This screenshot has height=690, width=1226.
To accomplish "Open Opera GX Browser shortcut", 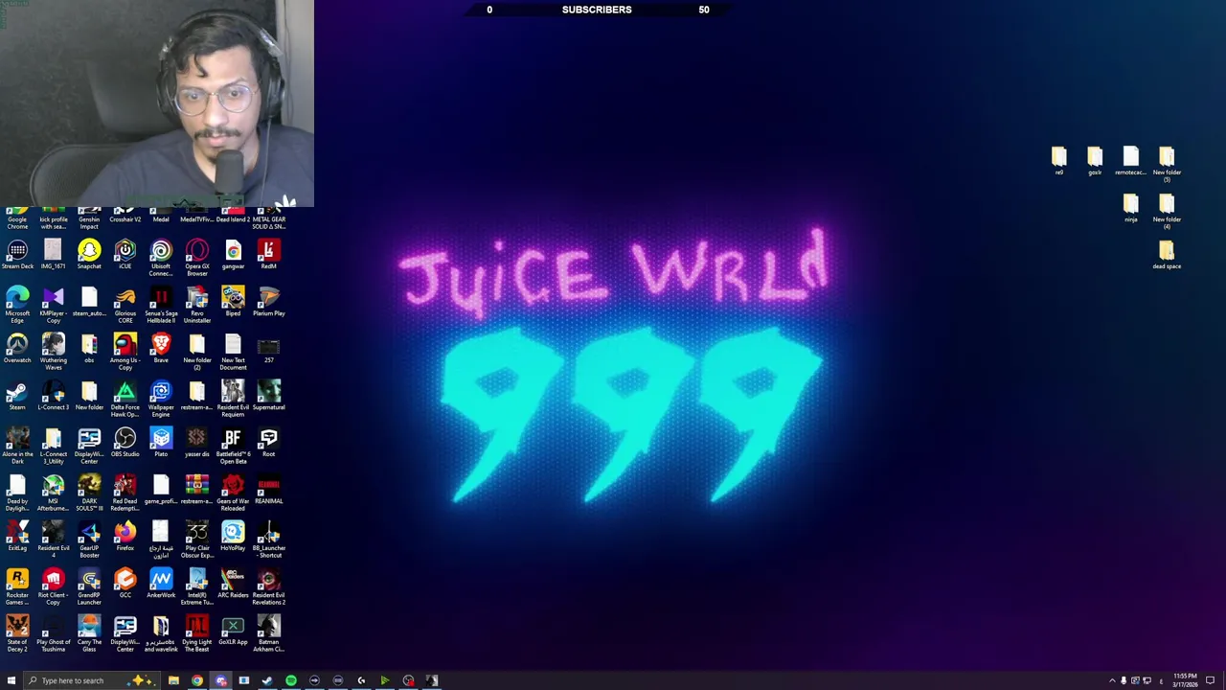I will click(197, 259).
